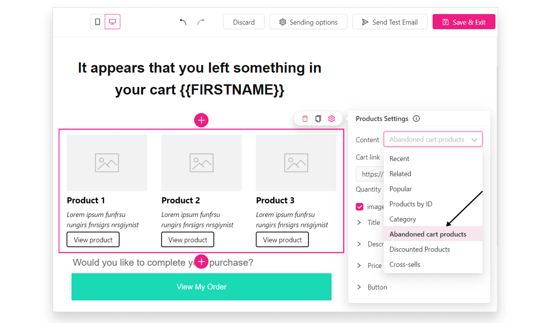Screen dimensions: 551x323
Task: Switch to desktop preview icon
Action: point(112,22)
